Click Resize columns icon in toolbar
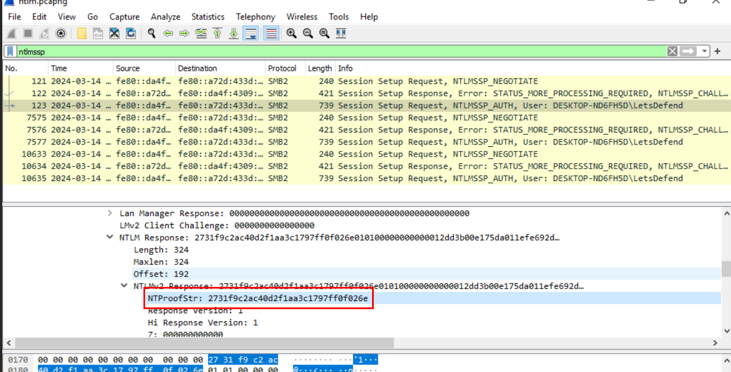Viewport: 731px width, 372px height. click(341, 34)
